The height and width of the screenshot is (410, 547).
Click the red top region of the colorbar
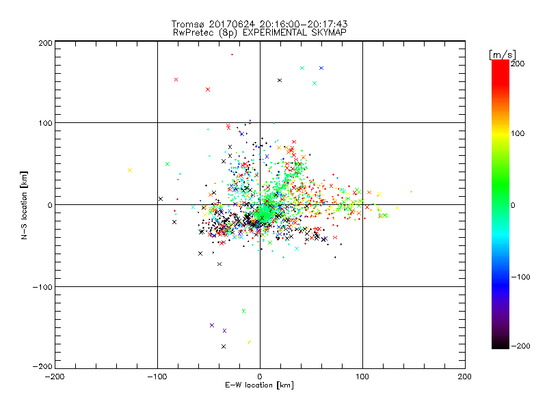[x=501, y=73]
